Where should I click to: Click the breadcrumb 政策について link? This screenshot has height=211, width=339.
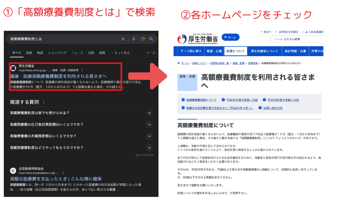point(199,63)
